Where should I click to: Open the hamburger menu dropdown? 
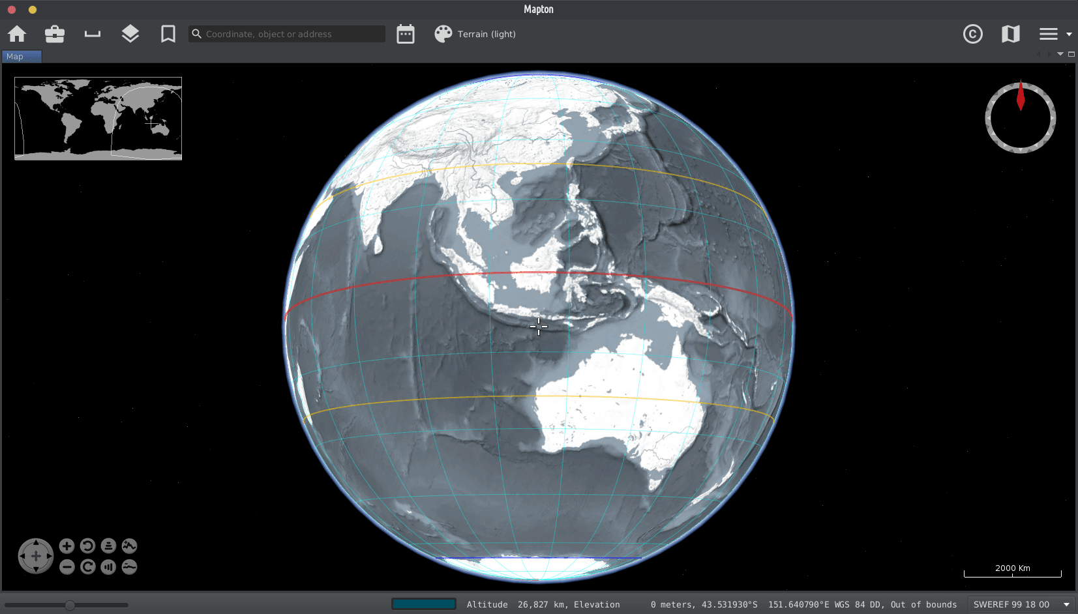pyautogui.click(x=1055, y=34)
